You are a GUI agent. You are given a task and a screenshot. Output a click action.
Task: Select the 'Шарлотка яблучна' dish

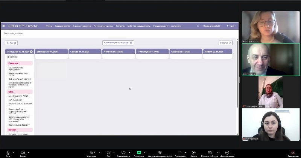[18, 74]
